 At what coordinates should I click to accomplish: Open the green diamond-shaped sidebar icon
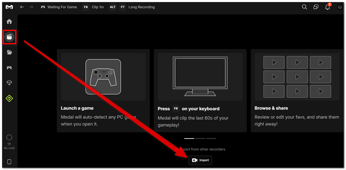tap(9, 99)
